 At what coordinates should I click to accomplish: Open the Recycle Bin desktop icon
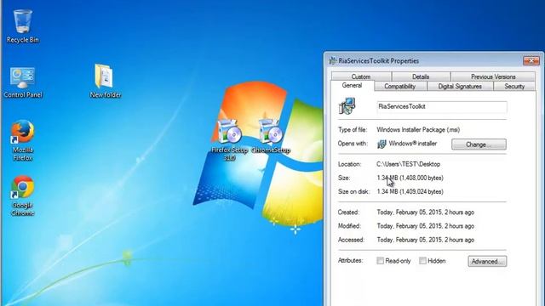point(23,26)
